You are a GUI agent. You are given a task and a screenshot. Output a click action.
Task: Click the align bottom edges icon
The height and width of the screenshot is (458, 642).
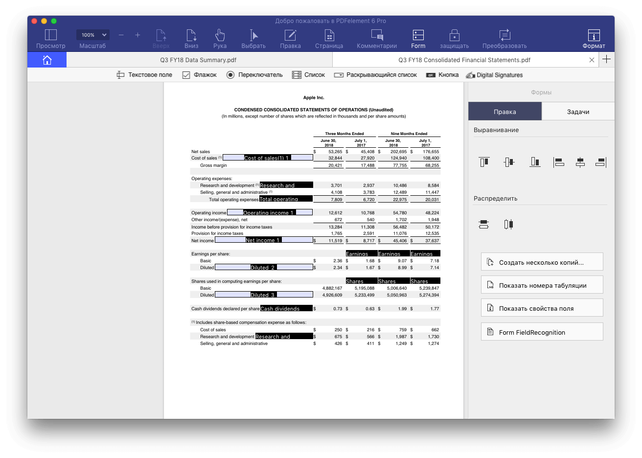535,162
